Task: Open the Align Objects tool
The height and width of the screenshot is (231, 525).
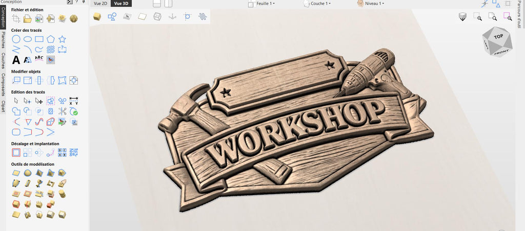Action: [x=74, y=80]
